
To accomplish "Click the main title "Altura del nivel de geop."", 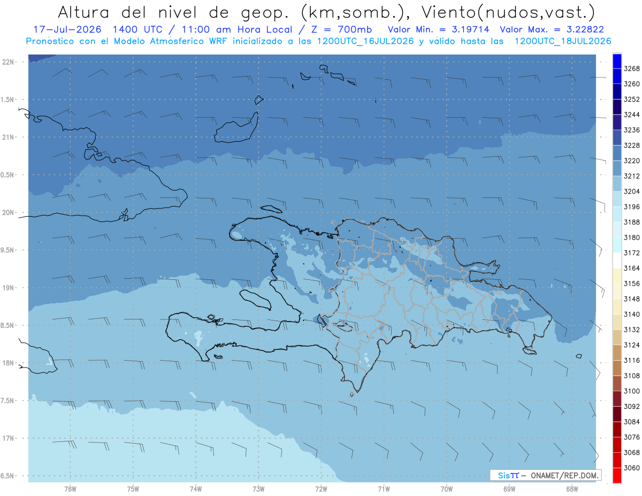I will click(174, 11).
